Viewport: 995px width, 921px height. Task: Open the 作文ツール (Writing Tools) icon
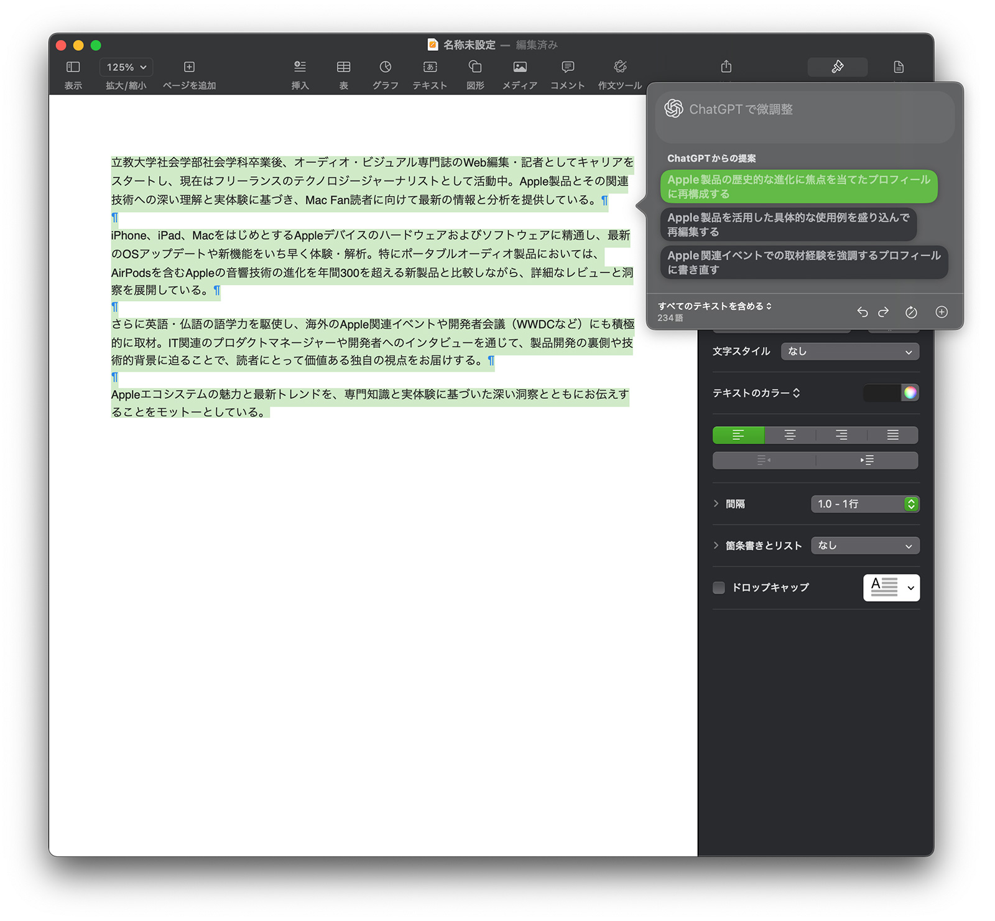(620, 67)
